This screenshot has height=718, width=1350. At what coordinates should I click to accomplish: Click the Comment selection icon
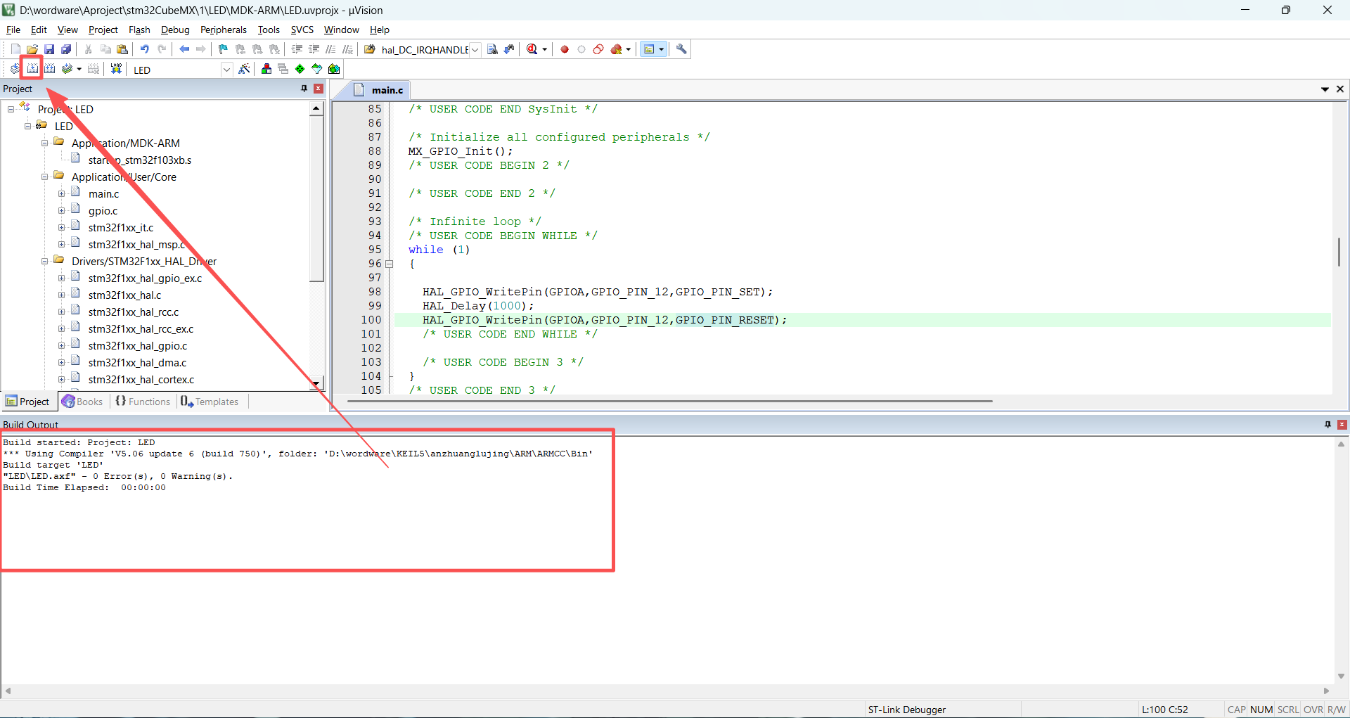point(330,49)
